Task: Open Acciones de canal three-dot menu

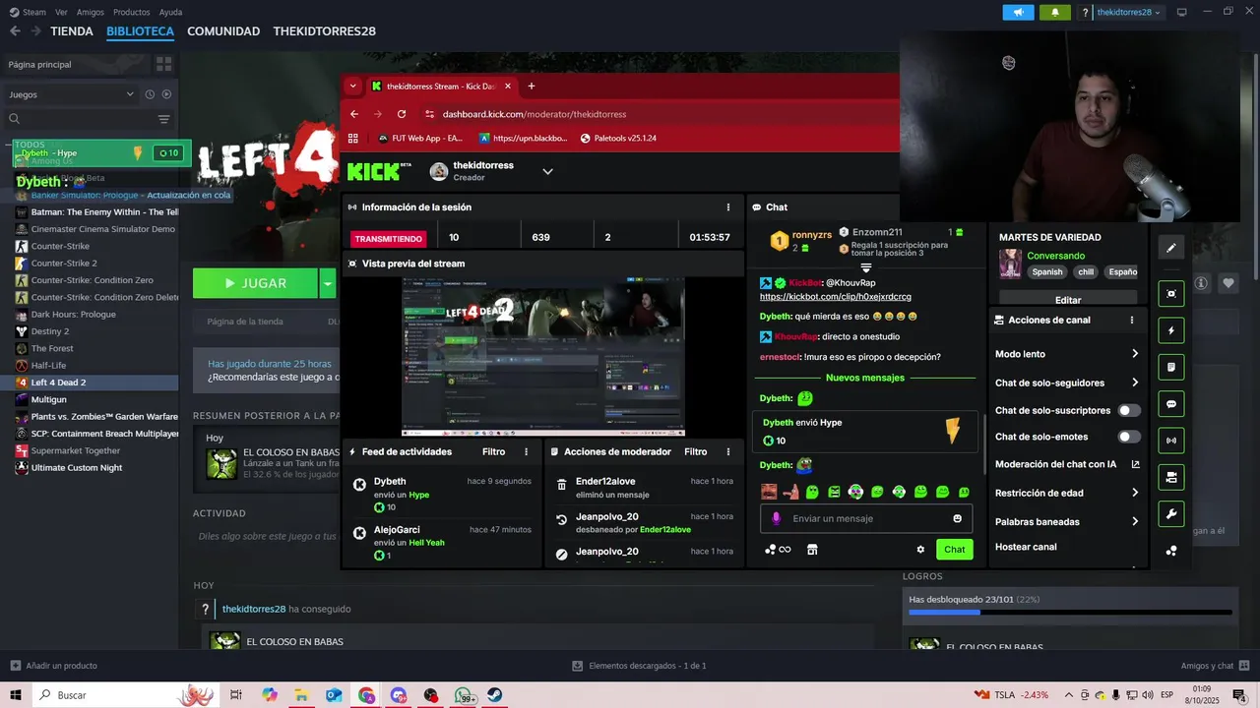Action: pyautogui.click(x=1131, y=321)
